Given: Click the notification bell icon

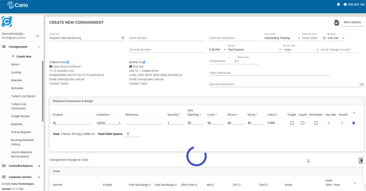Looking at the screenshot, I should 338,4.
